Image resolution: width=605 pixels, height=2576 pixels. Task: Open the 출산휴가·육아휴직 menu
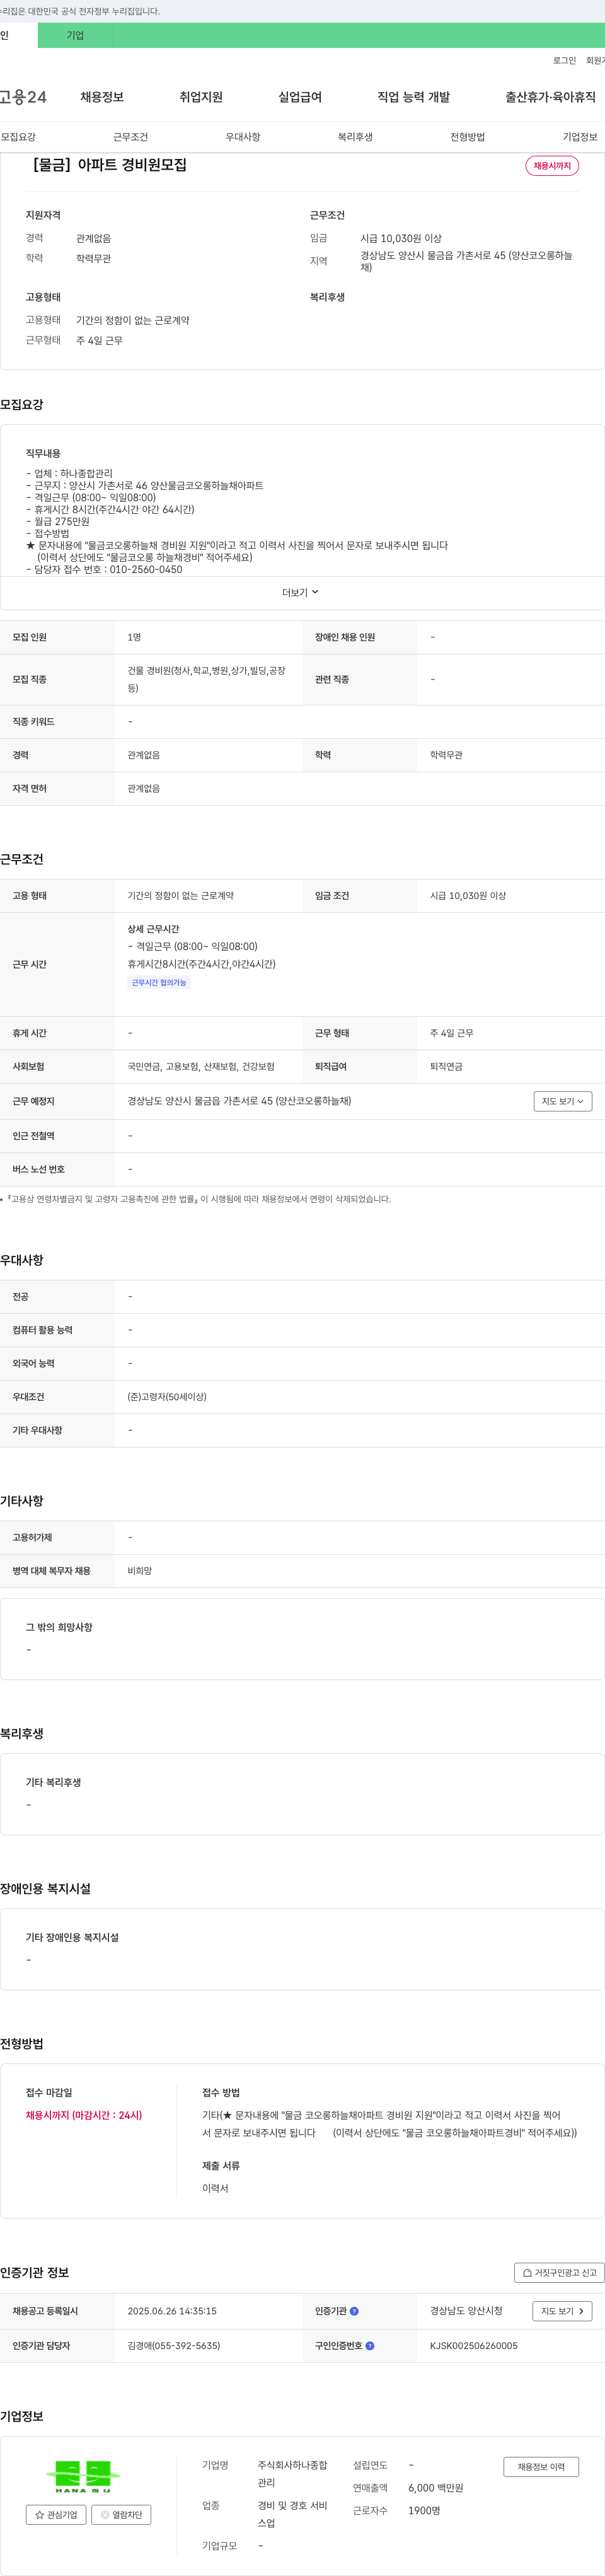pos(550,97)
